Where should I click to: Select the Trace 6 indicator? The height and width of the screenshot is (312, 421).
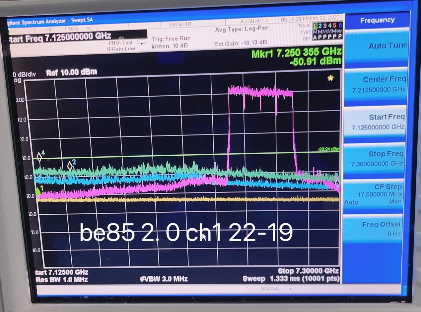[340, 26]
